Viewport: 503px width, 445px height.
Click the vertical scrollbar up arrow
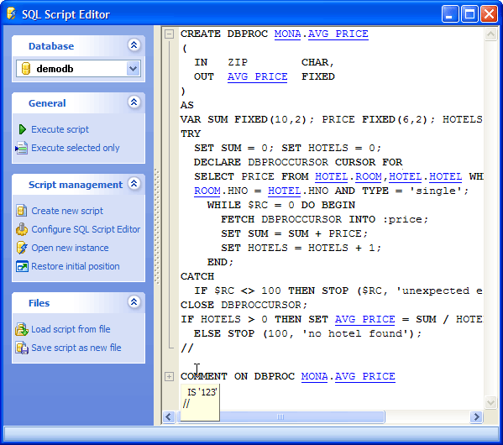coord(490,34)
